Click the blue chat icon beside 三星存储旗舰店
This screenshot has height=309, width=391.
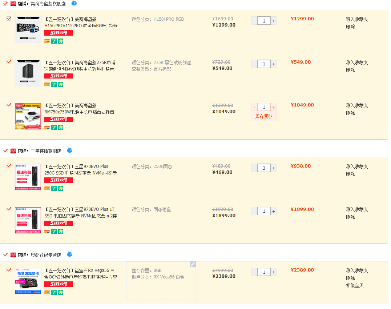70,150
